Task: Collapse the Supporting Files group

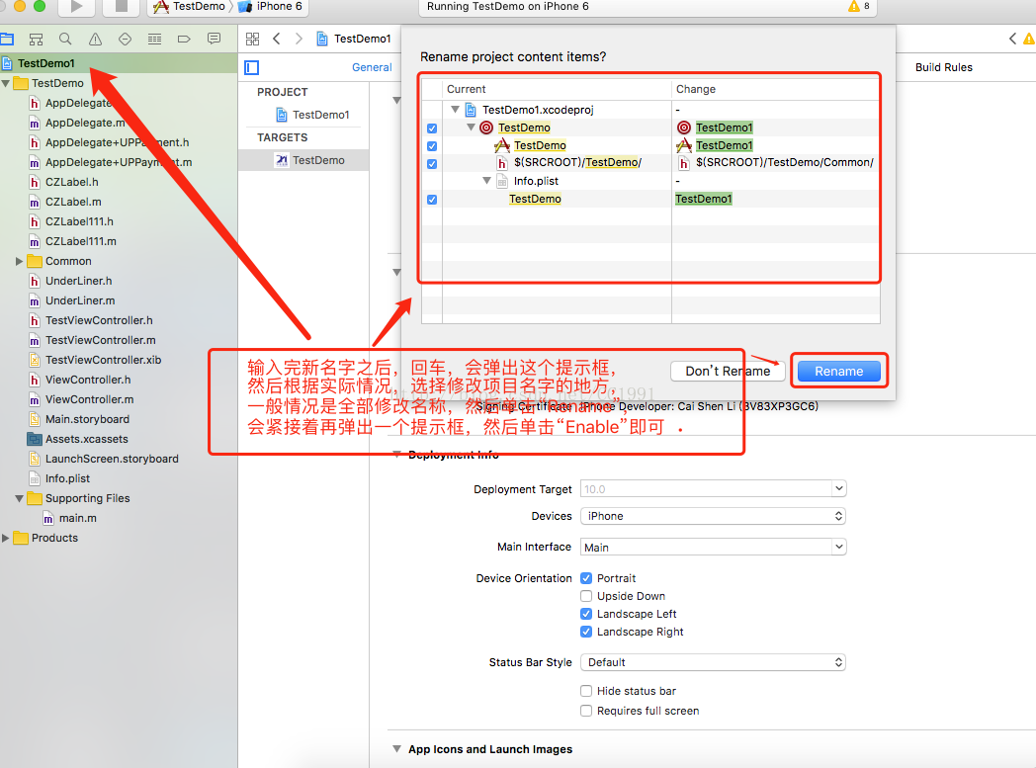Action: click(x=19, y=498)
